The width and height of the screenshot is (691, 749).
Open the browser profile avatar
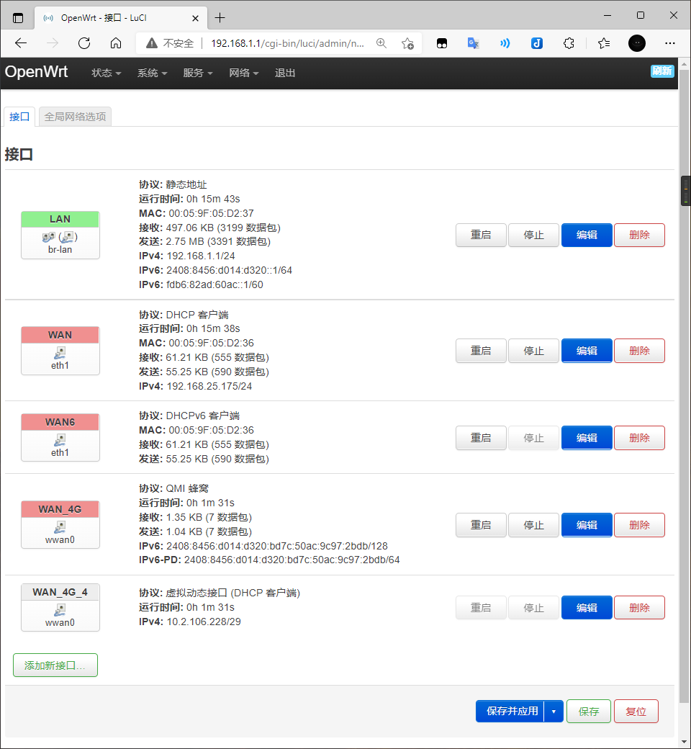pos(637,43)
